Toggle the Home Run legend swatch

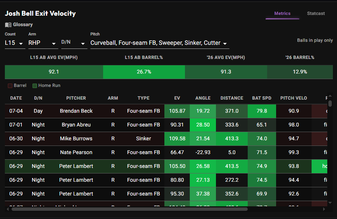pyautogui.click(x=35, y=86)
